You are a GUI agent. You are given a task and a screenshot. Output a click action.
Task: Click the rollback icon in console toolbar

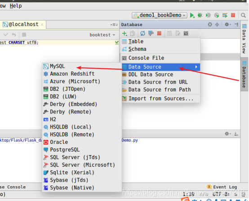(x=14, y=35)
